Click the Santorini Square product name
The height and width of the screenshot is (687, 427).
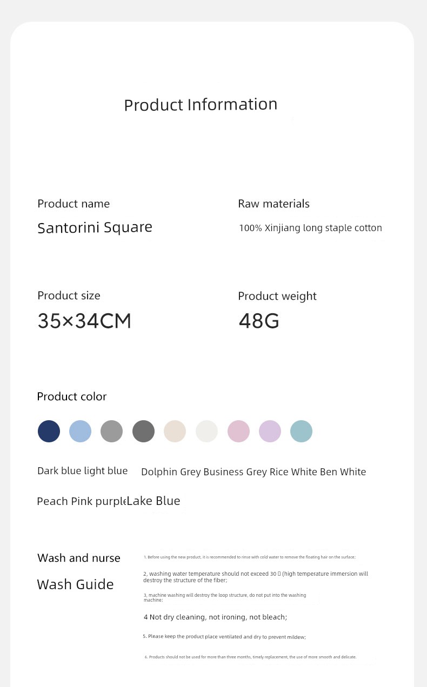tap(95, 227)
